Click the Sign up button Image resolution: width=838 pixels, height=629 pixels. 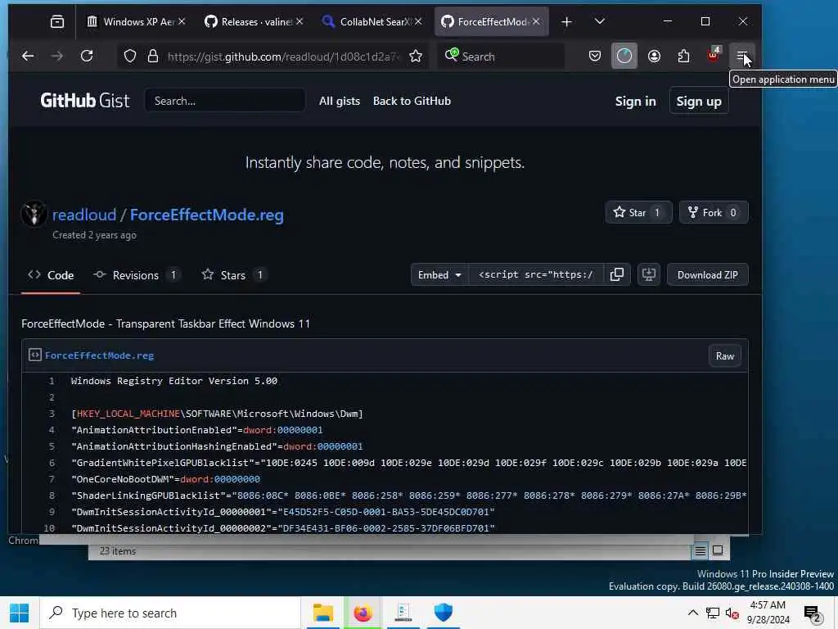pos(699,101)
